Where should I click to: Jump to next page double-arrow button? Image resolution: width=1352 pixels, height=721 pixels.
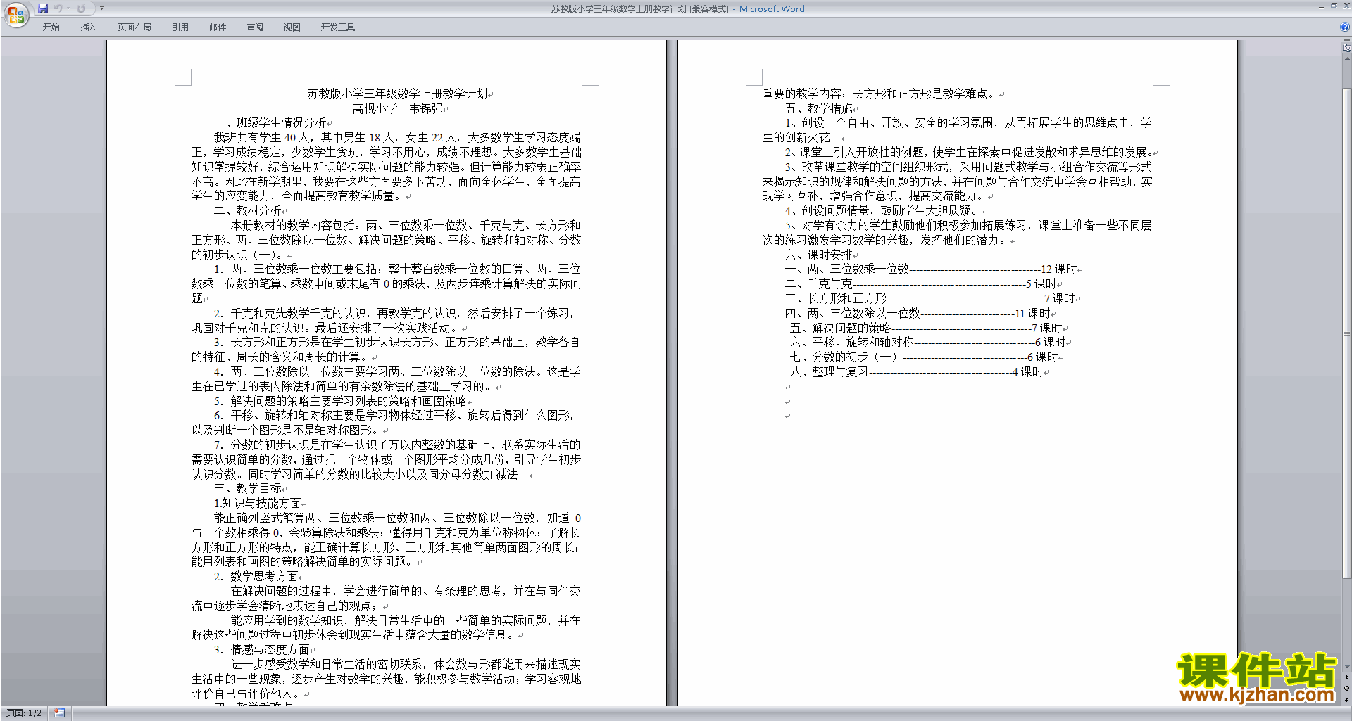(1347, 700)
